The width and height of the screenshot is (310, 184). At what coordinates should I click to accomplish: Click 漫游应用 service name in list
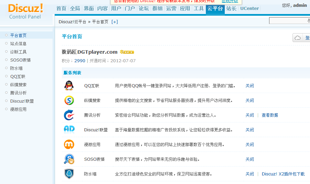[92, 144]
